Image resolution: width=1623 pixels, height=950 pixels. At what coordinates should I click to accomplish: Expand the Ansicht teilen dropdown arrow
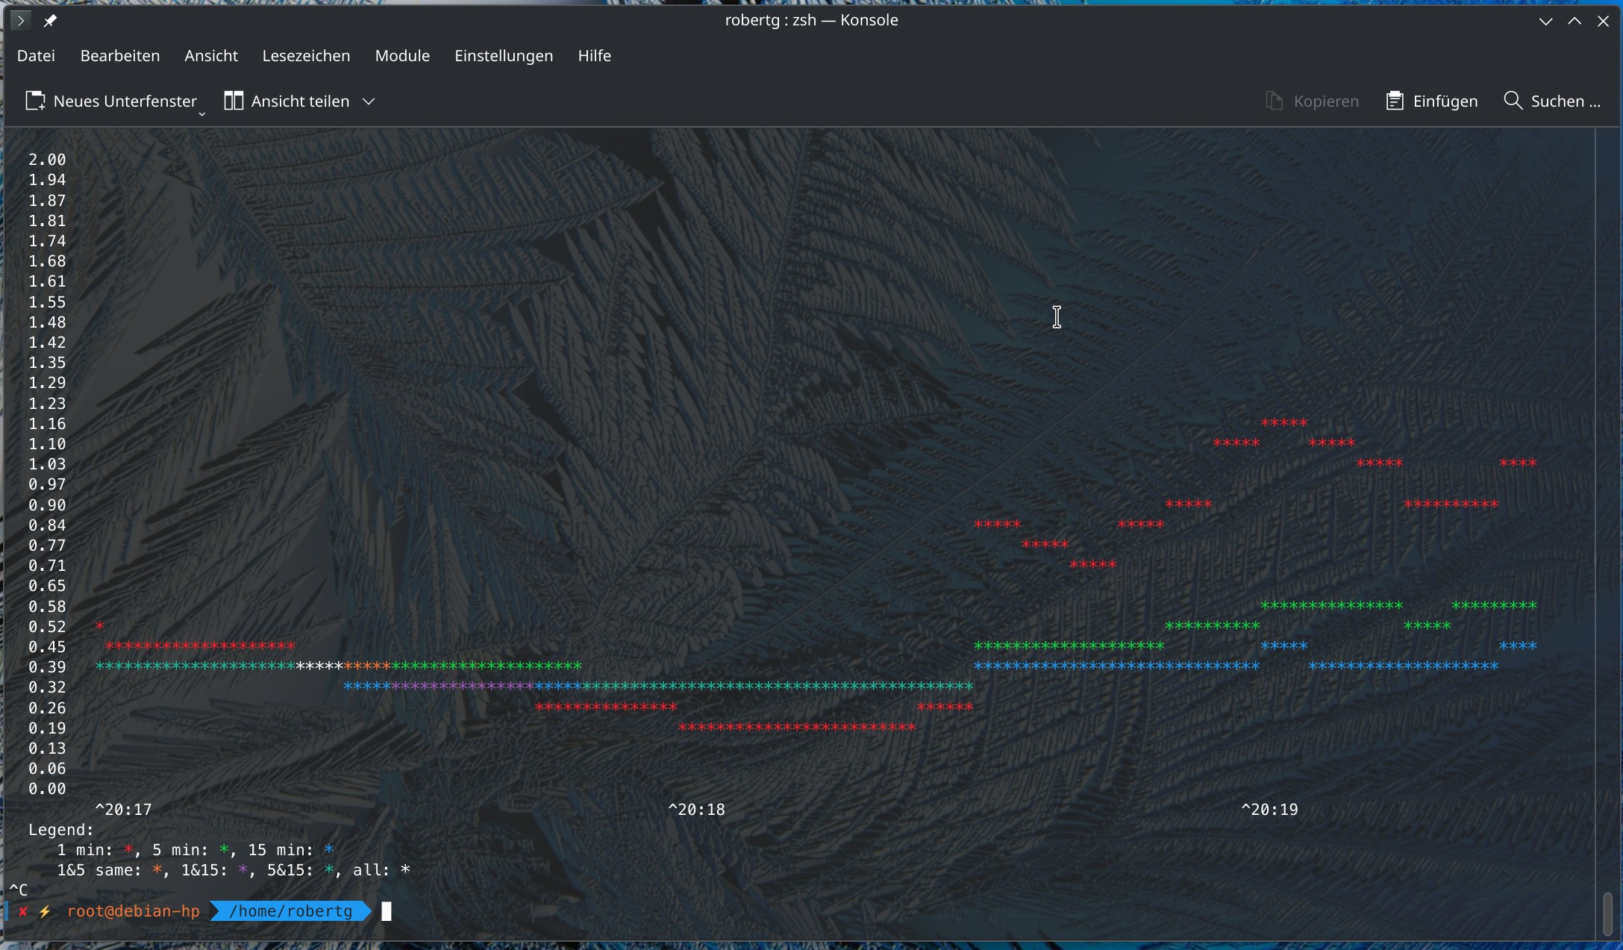[x=369, y=101]
